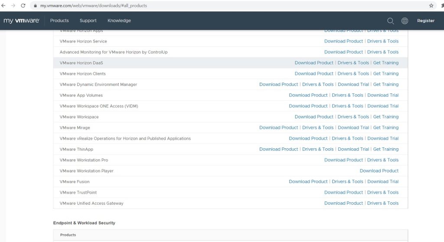Click the Register link
This screenshot has width=444, height=242.
click(426, 21)
